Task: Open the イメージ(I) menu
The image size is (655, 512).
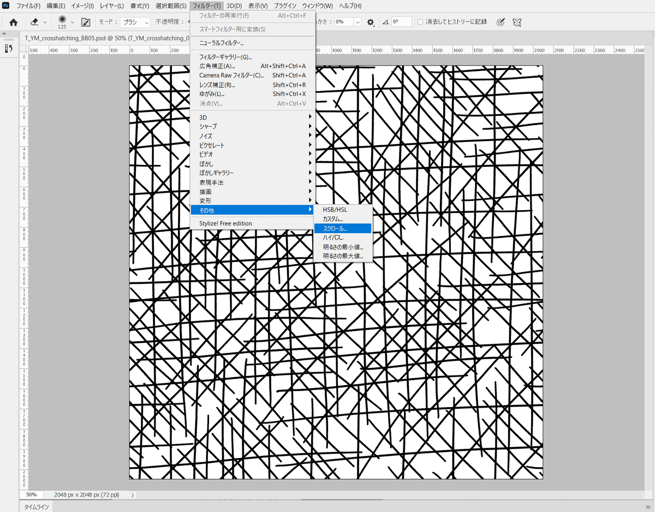Action: [83, 5]
